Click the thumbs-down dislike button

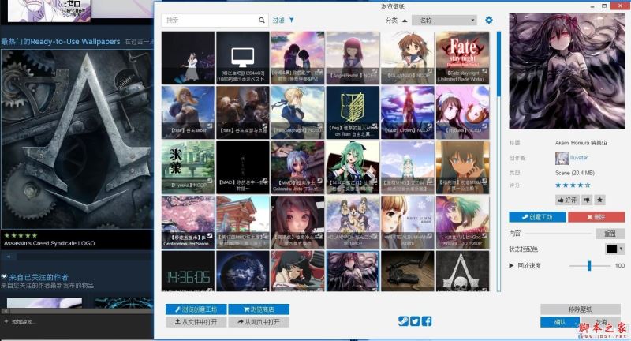point(587,200)
